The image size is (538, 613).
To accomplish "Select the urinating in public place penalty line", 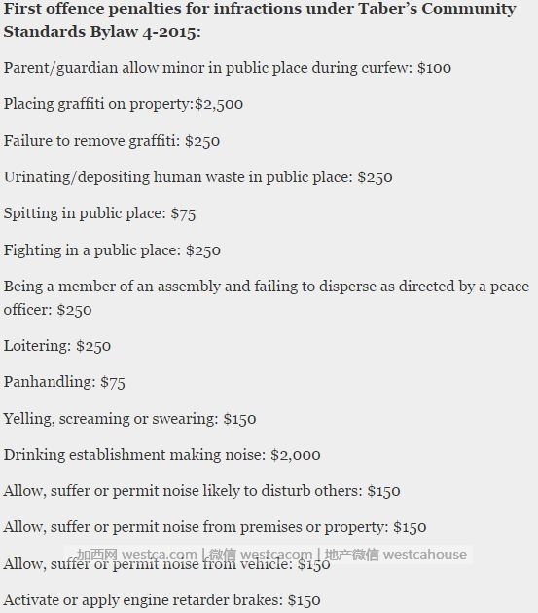I will click(x=198, y=177).
